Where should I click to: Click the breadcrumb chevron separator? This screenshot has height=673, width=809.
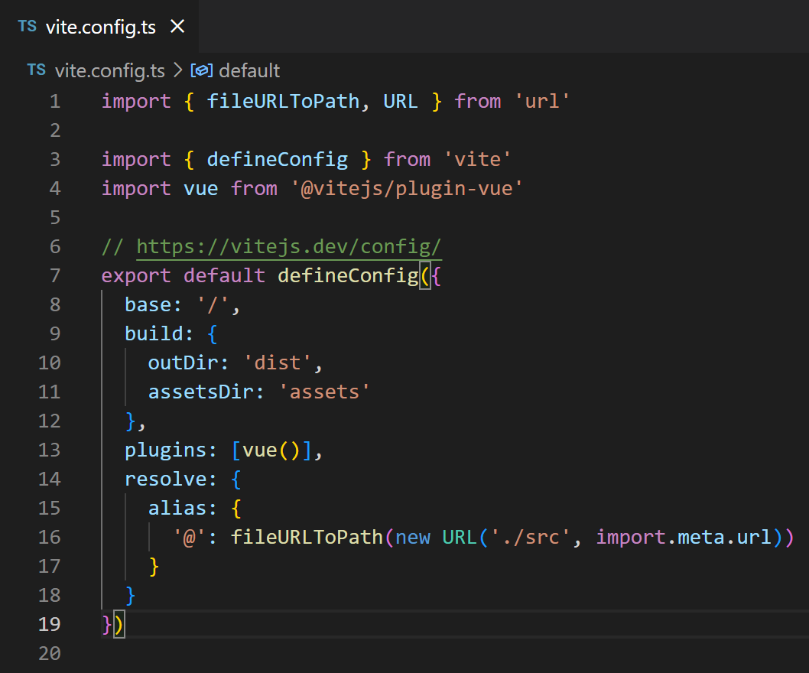[177, 71]
